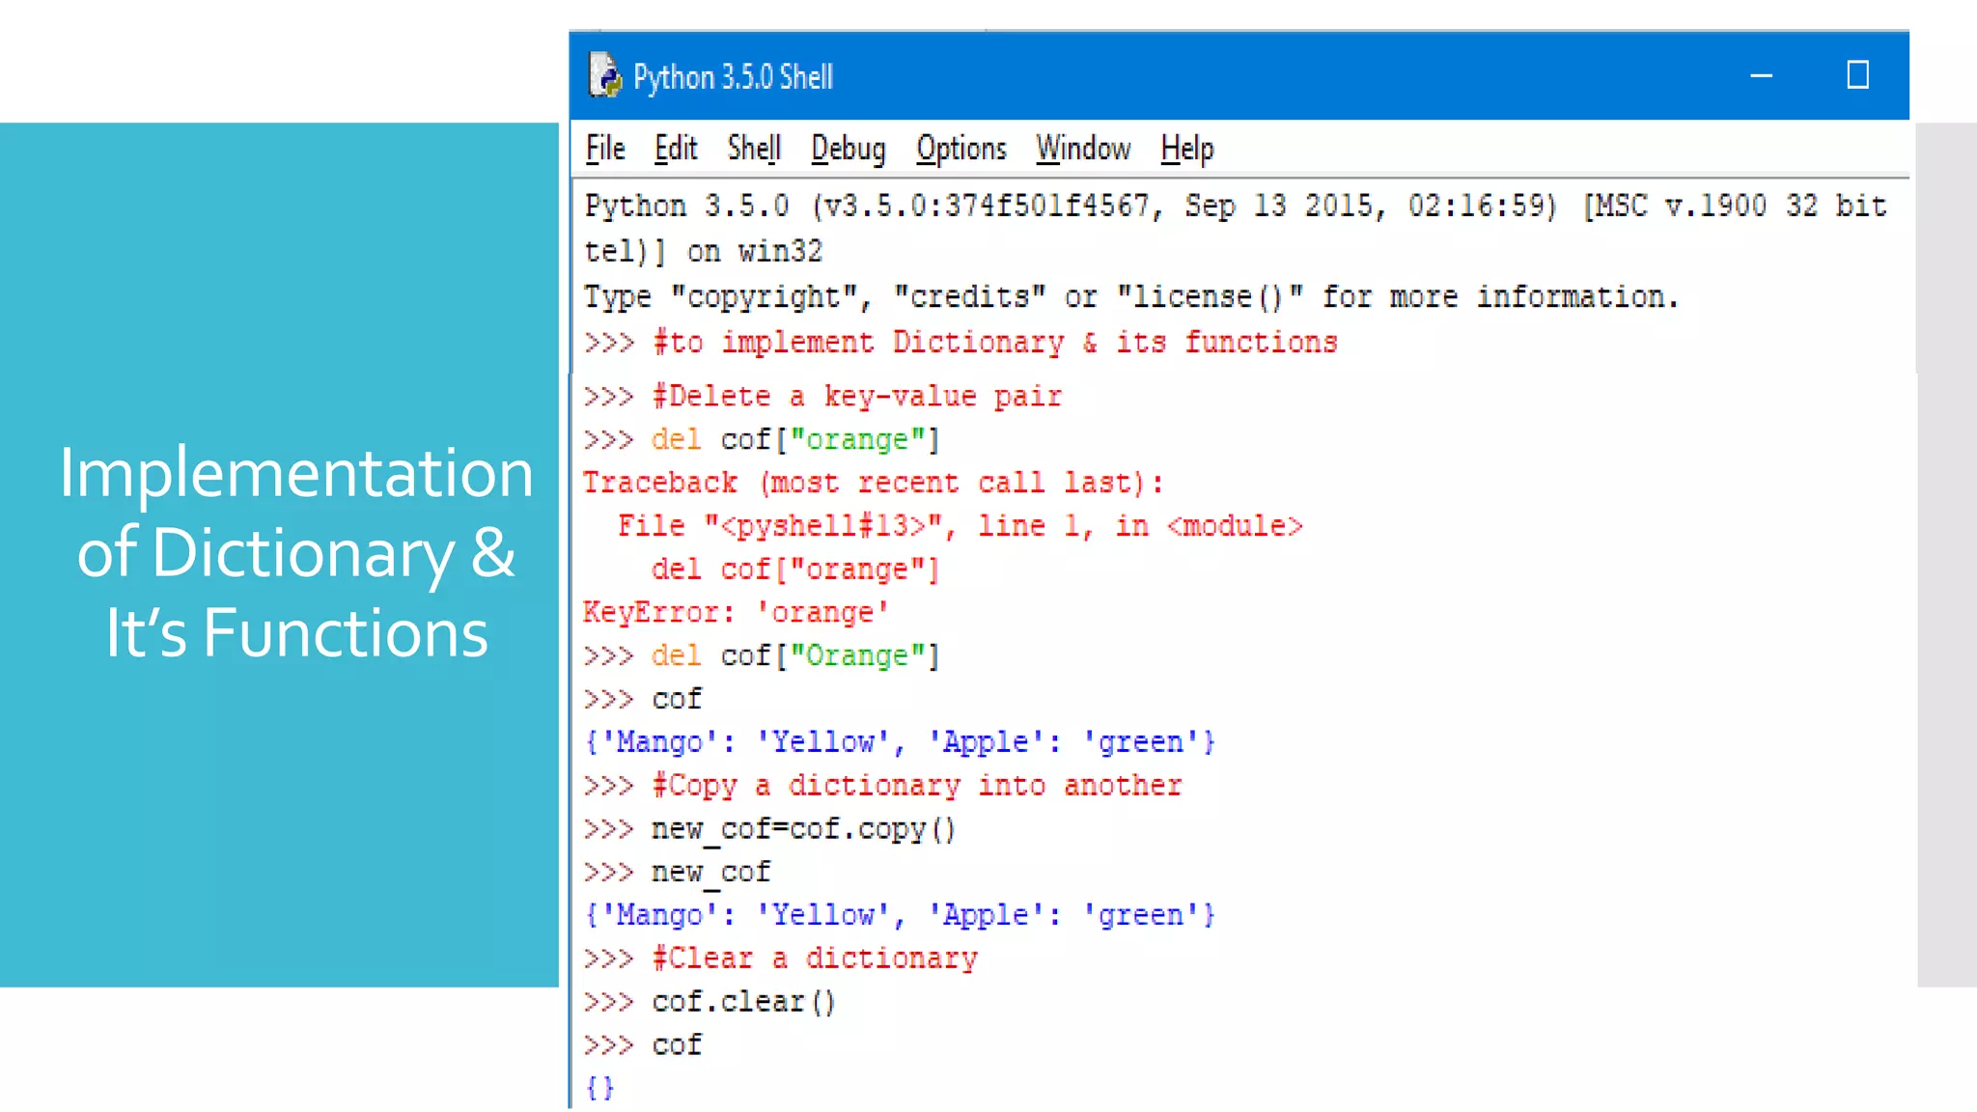Click the Python IDLE icon in title bar
This screenshot has width=1977, height=1112.
[605, 75]
